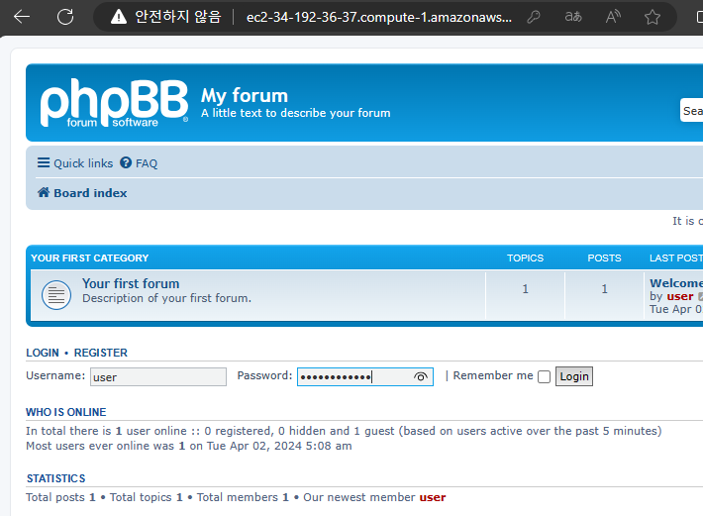Open the REGISTER link
Screen dimensions: 703x516
tap(100, 353)
